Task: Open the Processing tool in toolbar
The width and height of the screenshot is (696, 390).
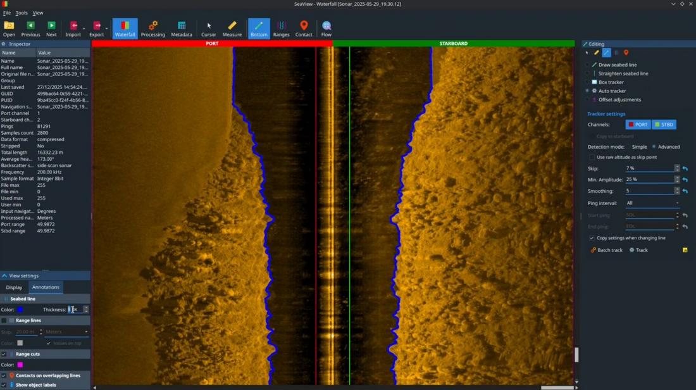Action: click(152, 28)
